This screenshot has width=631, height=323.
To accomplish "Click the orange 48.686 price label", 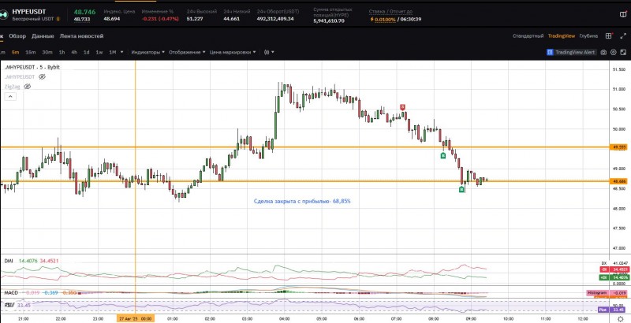I will 618,181.
